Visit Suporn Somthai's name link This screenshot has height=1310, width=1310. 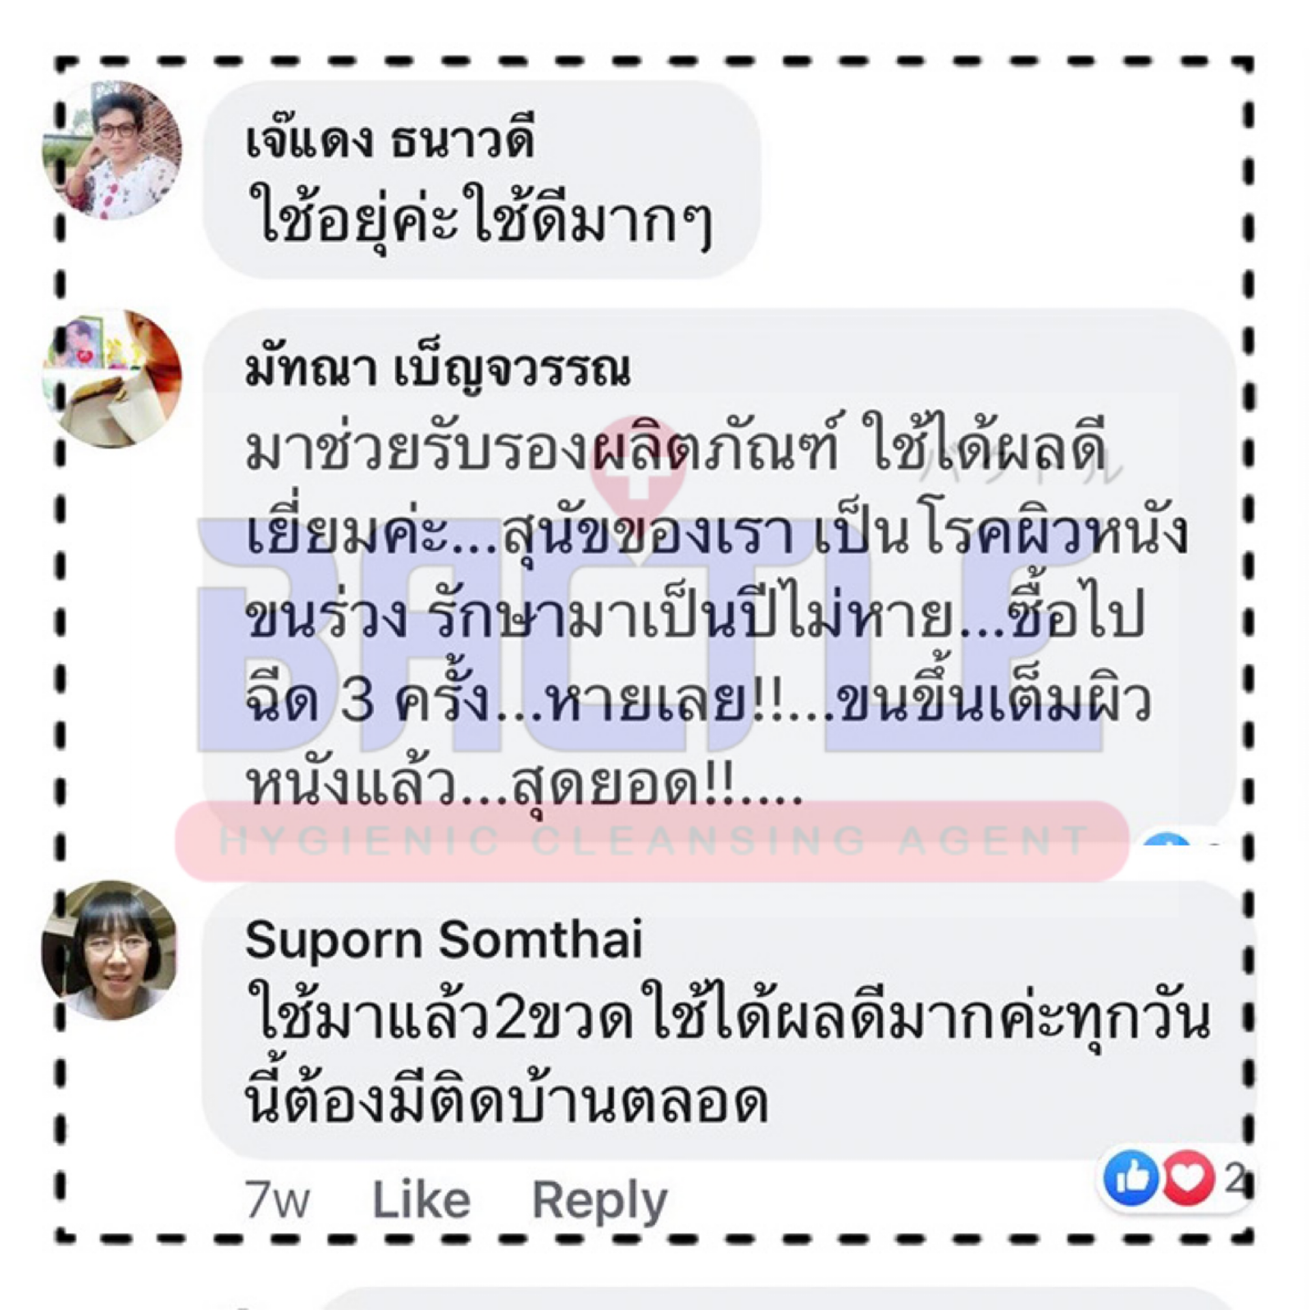coord(443,941)
